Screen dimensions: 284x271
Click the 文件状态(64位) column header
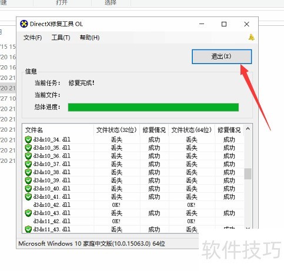[x=192, y=130]
